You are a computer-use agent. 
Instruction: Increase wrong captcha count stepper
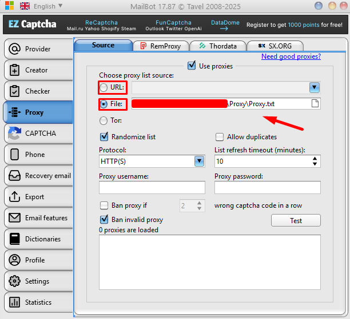tap(200, 203)
